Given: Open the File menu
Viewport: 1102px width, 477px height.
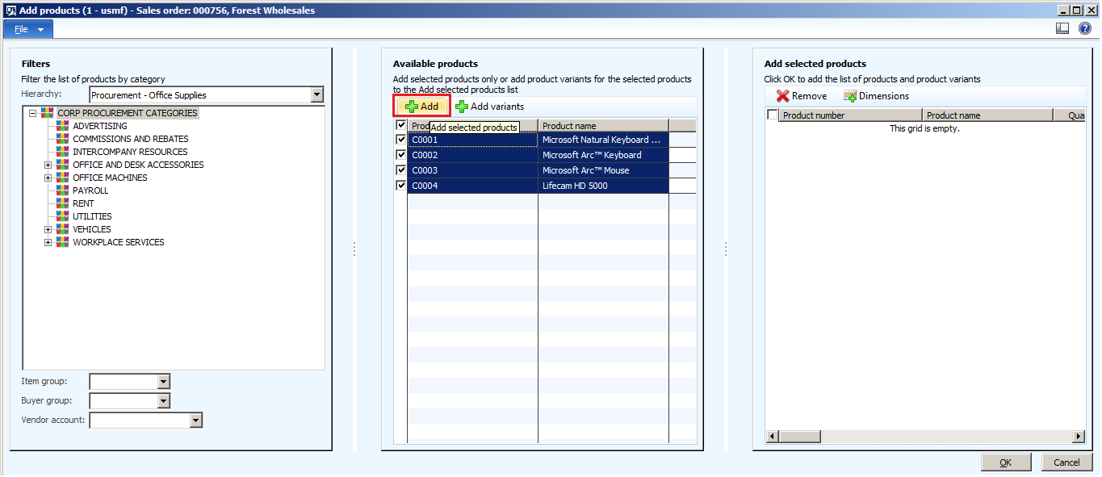Looking at the screenshot, I should point(27,27).
